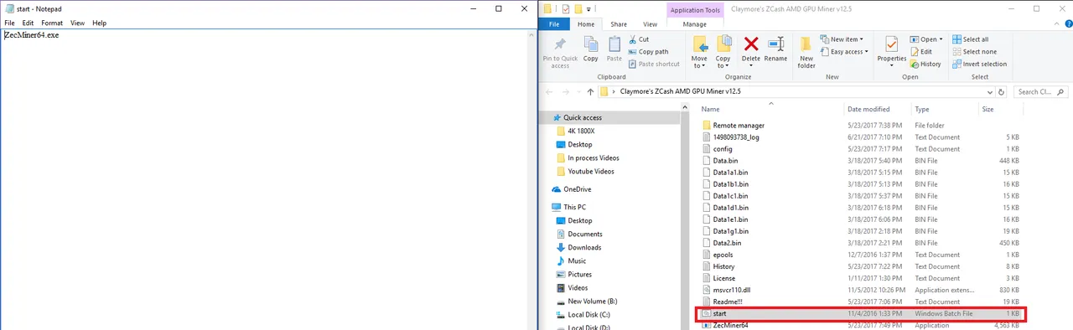The height and width of the screenshot is (330, 1073).
Task: Navigate up one folder level arrow
Action: [x=590, y=91]
